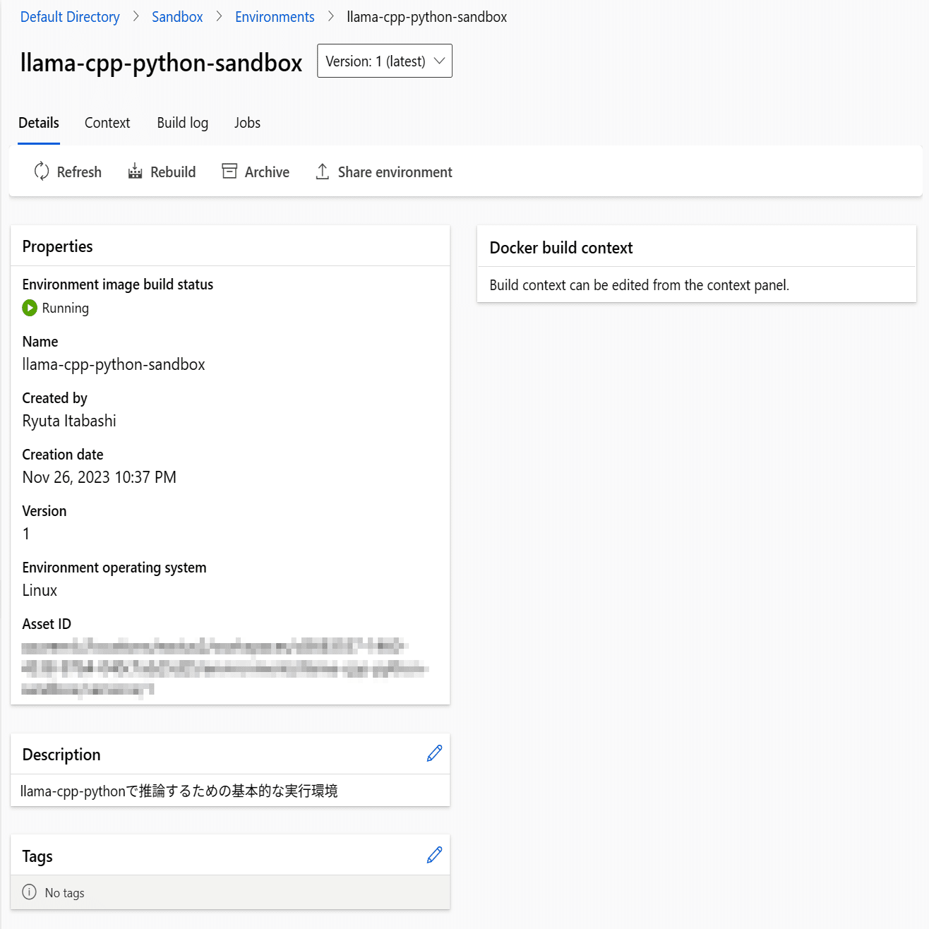Click the Share environment button label
929x929 pixels.
[395, 172]
